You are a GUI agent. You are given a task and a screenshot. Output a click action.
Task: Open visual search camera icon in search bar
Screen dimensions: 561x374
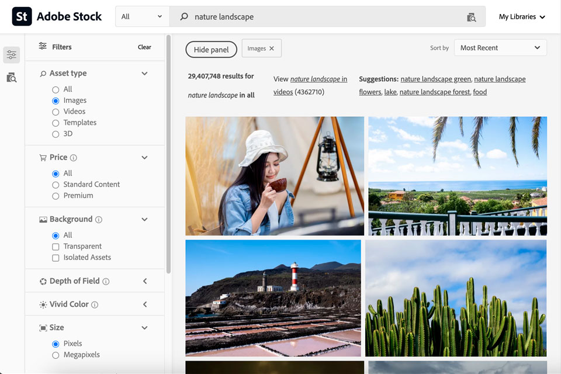[472, 17]
